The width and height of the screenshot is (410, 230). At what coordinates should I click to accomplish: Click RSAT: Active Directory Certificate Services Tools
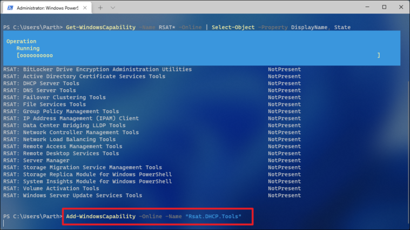[x=84, y=76]
